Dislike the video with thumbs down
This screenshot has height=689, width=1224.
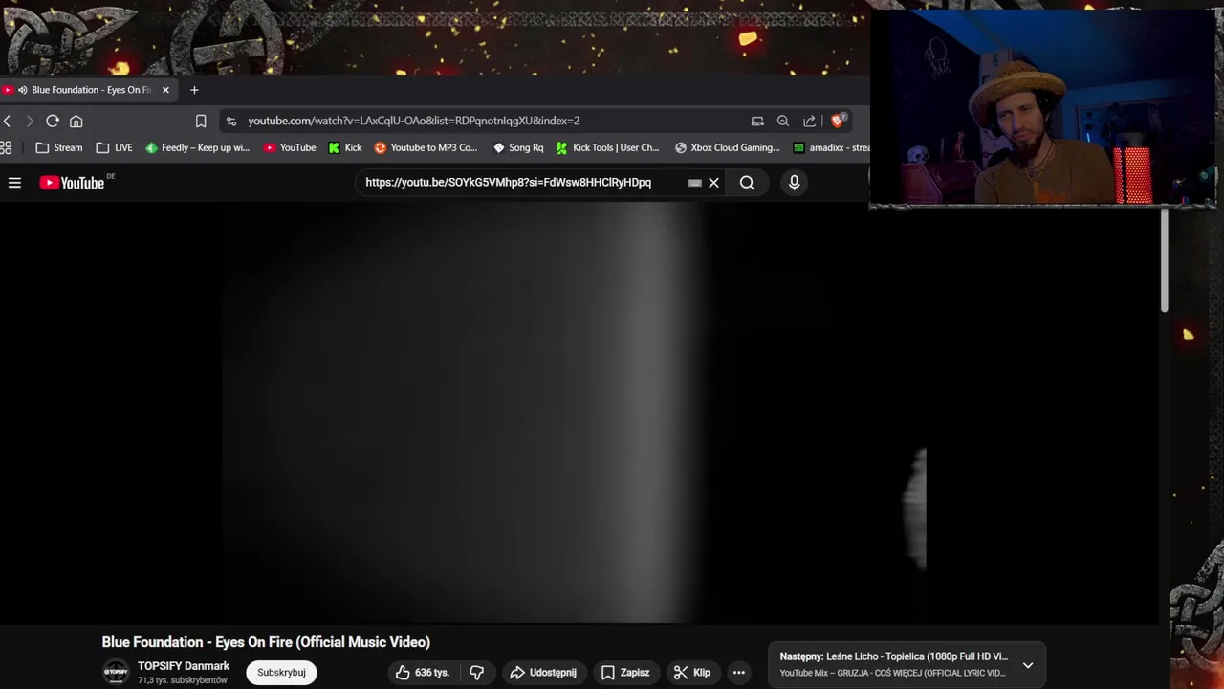(476, 673)
